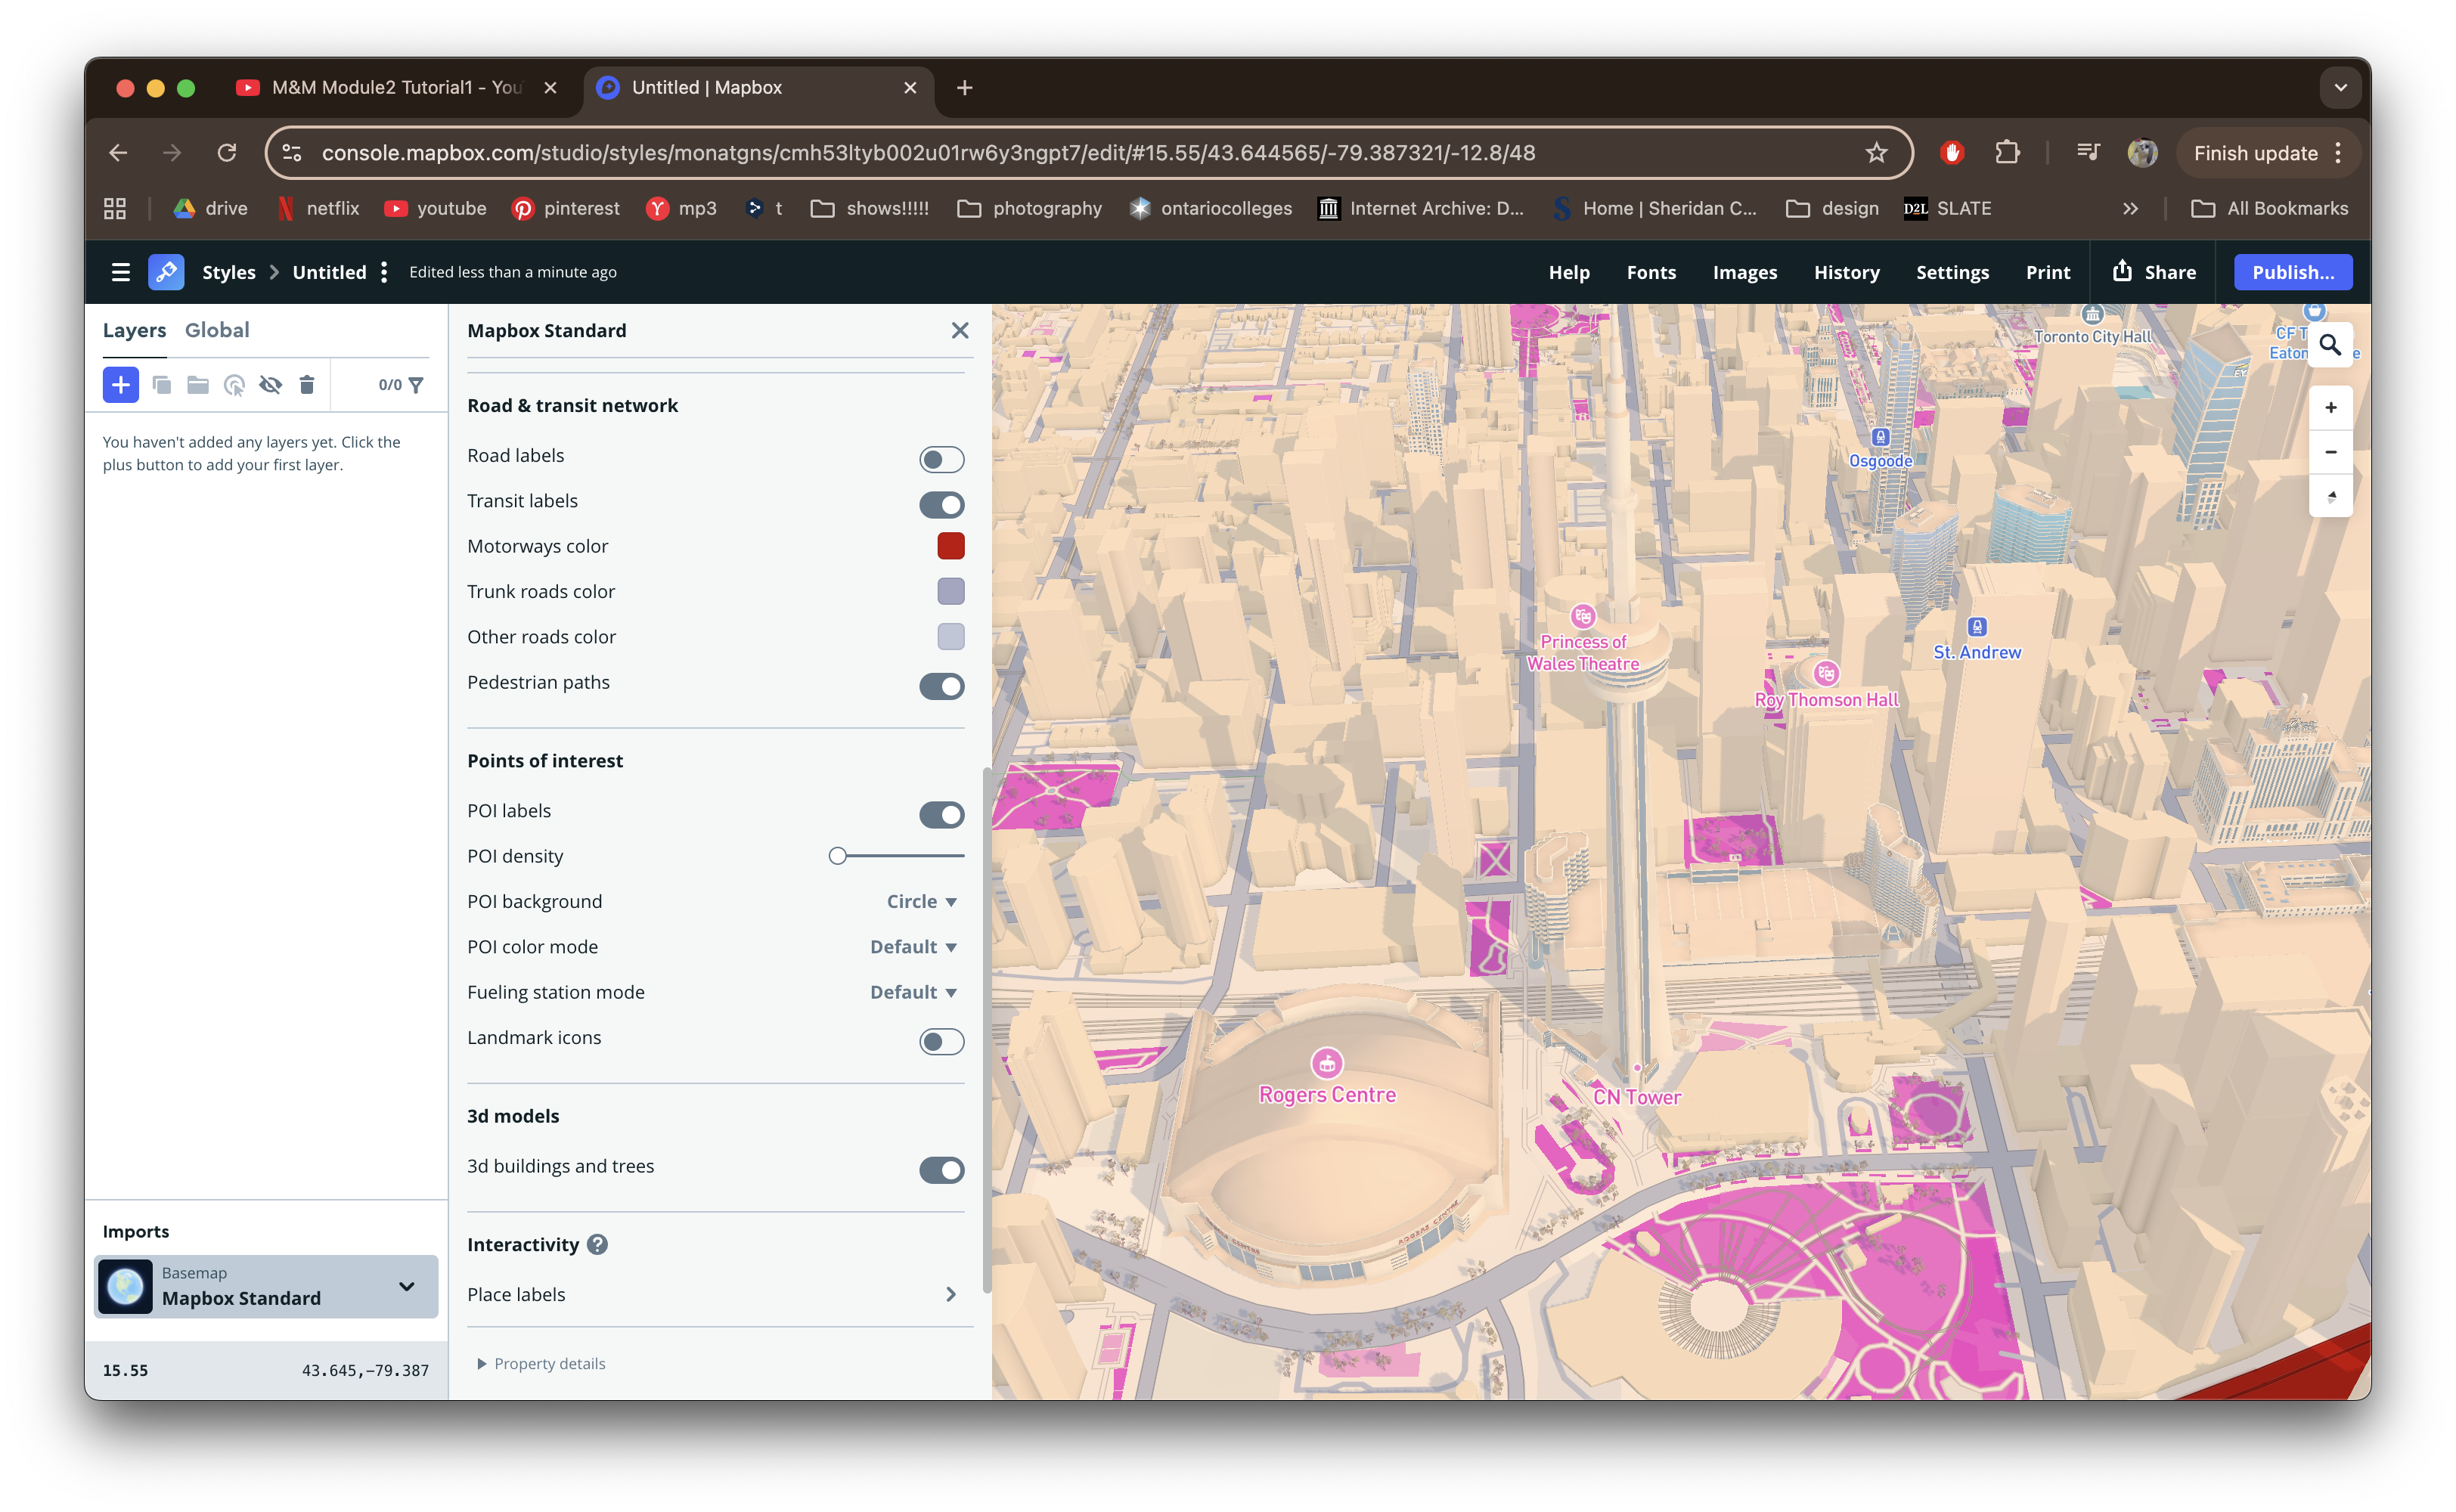Image resolution: width=2456 pixels, height=1512 pixels.
Task: Switch to the Global tab
Action: pyautogui.click(x=217, y=330)
